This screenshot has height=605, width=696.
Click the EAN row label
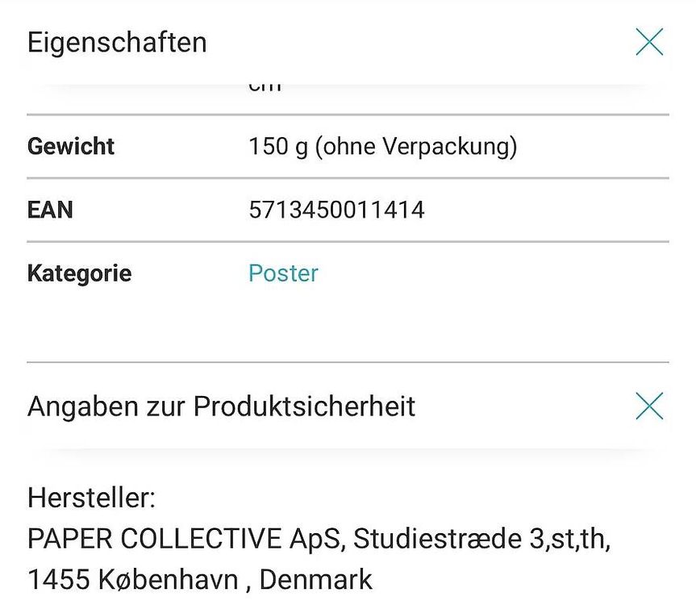click(50, 210)
